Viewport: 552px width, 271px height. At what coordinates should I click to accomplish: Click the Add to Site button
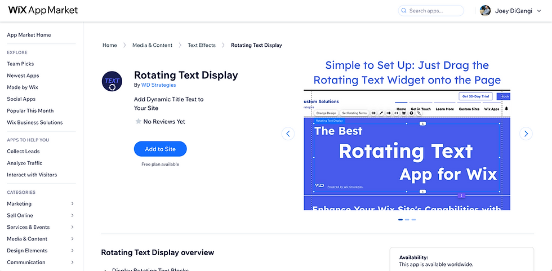pos(160,149)
